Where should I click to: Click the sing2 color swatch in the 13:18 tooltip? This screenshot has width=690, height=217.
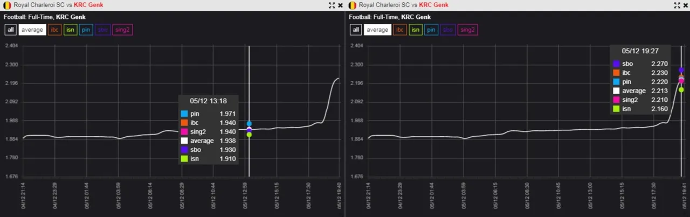[184, 131]
